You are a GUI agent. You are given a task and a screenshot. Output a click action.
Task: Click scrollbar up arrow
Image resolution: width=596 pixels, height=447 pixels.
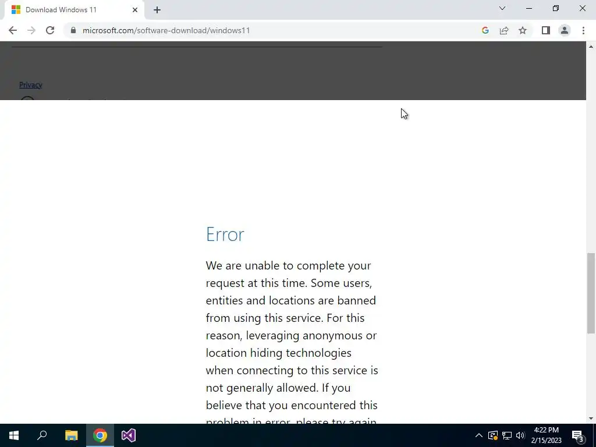[x=591, y=47]
